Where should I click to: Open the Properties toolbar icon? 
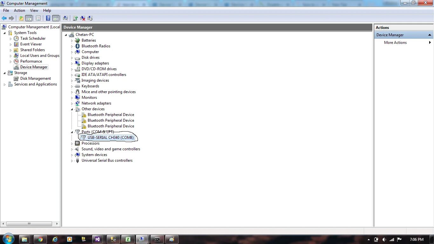tap(38, 18)
